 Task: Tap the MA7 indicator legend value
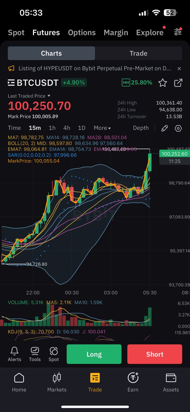point(26,137)
